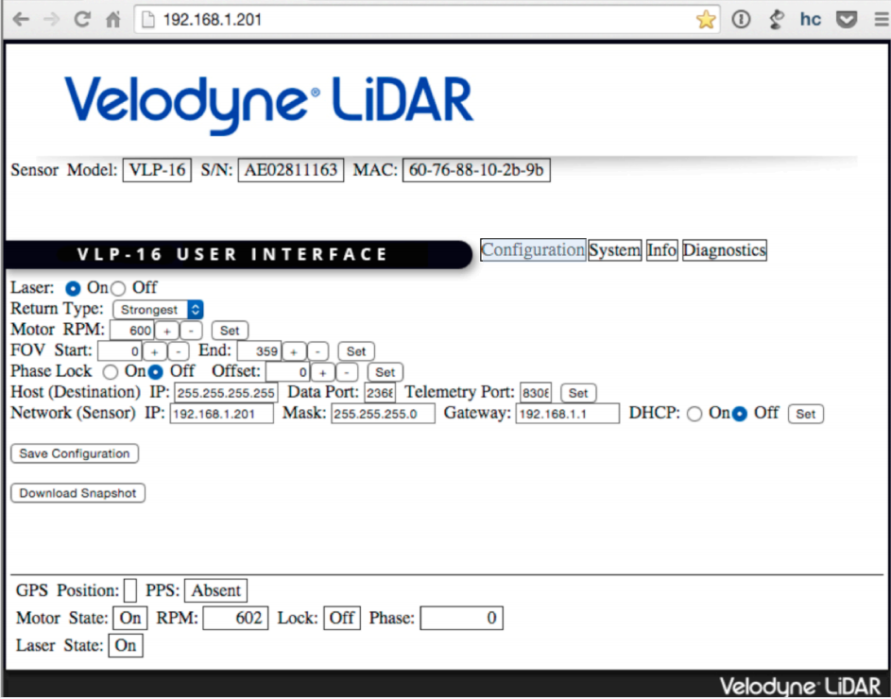Click the microscope-shaped extension icon
Viewport: 891px width, 699px height.
(777, 19)
